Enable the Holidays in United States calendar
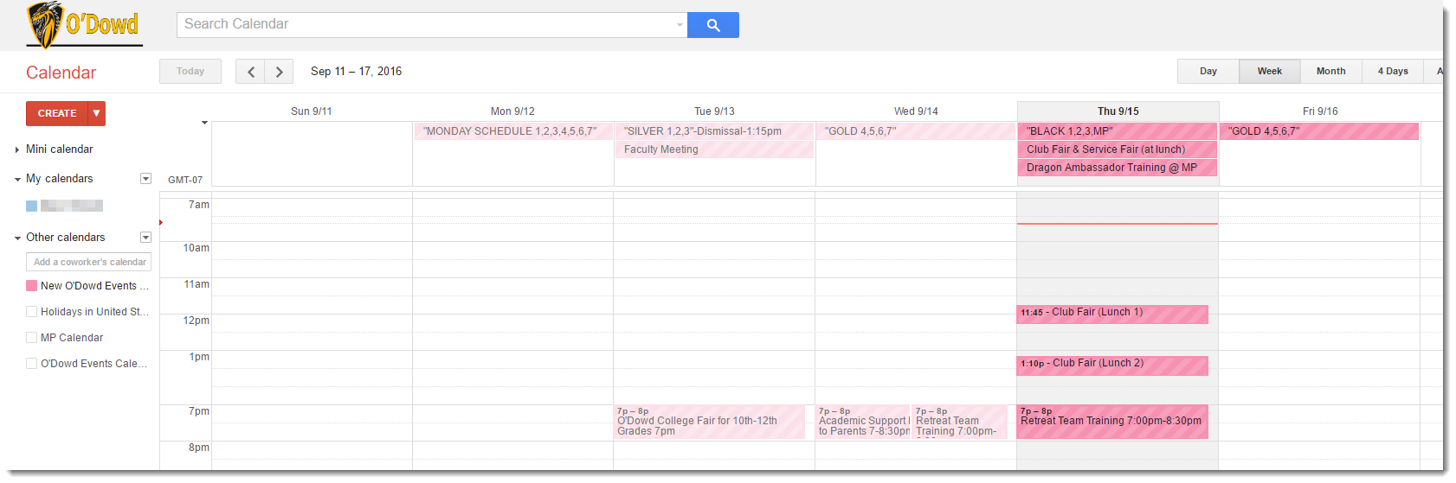This screenshot has height=483, width=1456. [x=32, y=312]
